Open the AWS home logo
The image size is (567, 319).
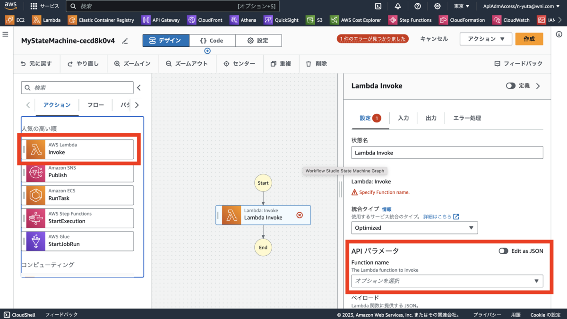11,6
